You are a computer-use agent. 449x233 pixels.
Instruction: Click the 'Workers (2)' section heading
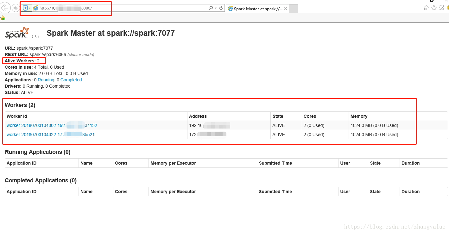point(20,105)
